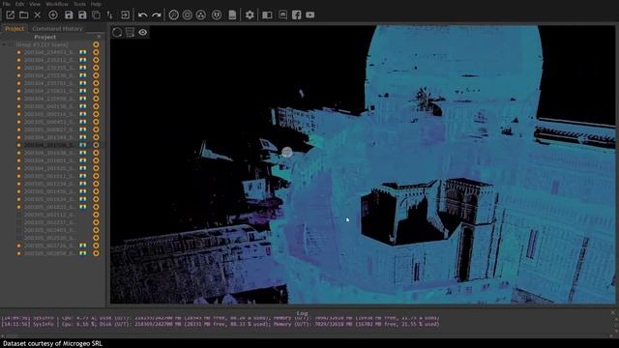
Task: Click the clipping box icon in viewport
Action: (130, 32)
